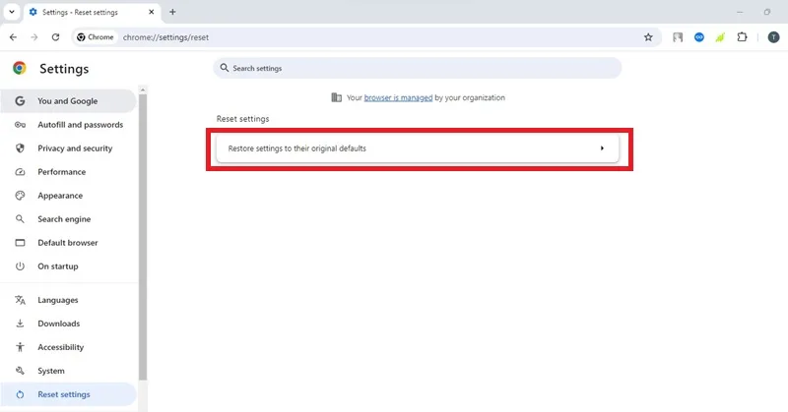Click the wrench icon beside System
The width and height of the screenshot is (788, 412).
[20, 371]
